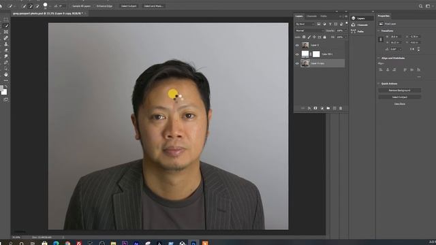Image resolution: width=436 pixels, height=245 pixels.
Task: Create a new layer icon
Action: 334,108
